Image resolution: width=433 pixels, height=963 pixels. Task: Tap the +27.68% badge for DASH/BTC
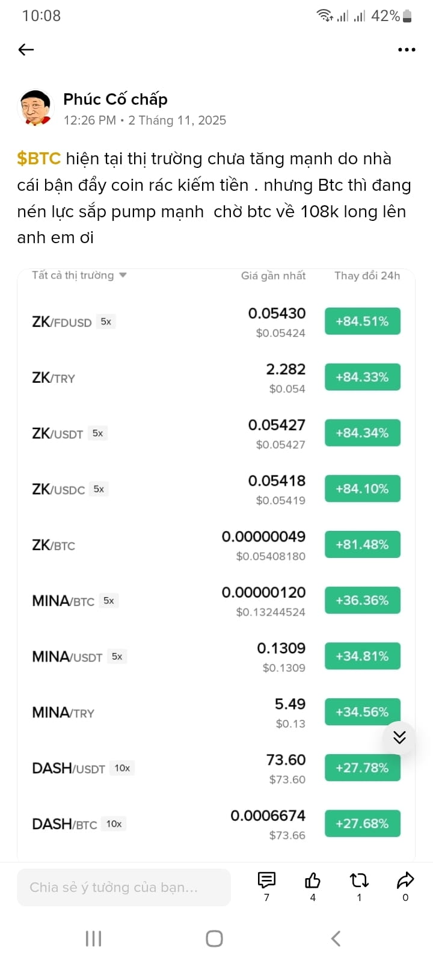363,823
